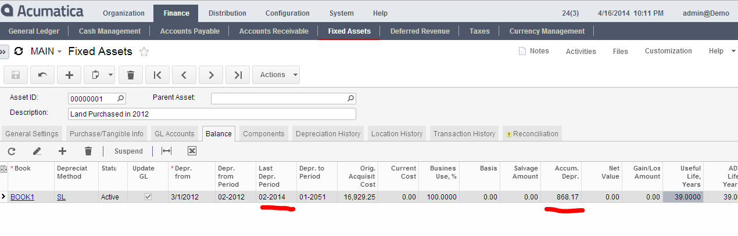Refresh the Balance grid
738x236 pixels.
pyautogui.click(x=12, y=151)
